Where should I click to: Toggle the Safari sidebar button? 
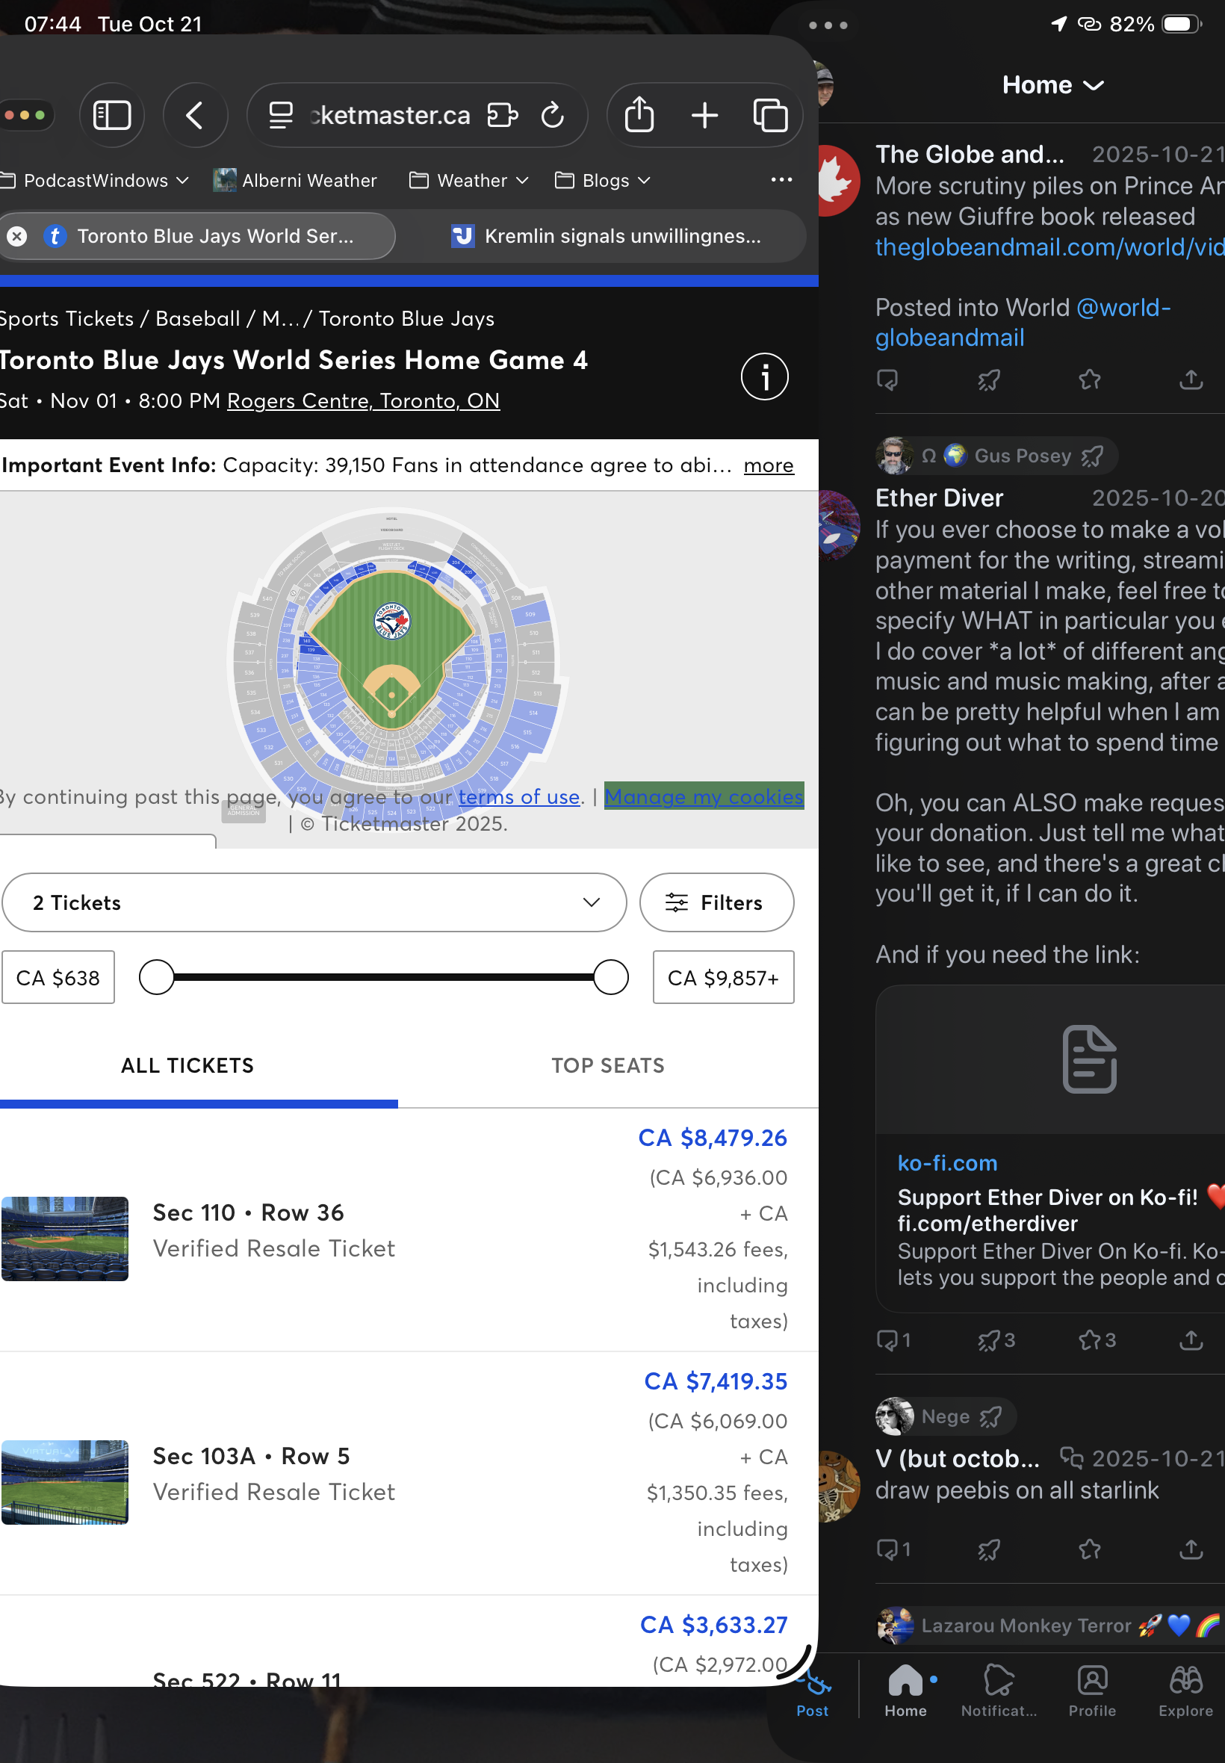click(x=112, y=116)
